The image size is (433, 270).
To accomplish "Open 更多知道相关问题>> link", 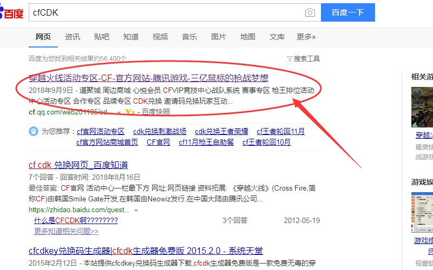I will coord(66,231).
